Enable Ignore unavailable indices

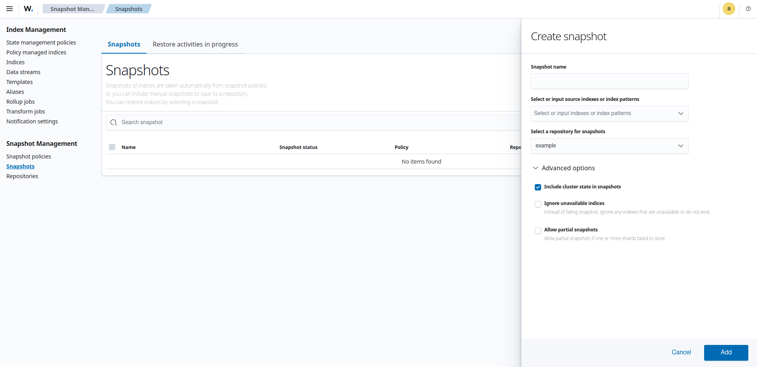pyautogui.click(x=538, y=204)
